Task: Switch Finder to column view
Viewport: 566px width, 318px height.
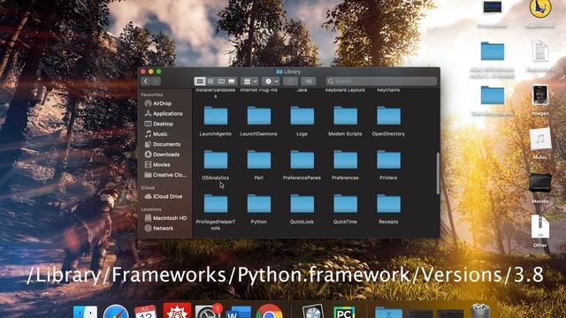Action: [x=221, y=81]
